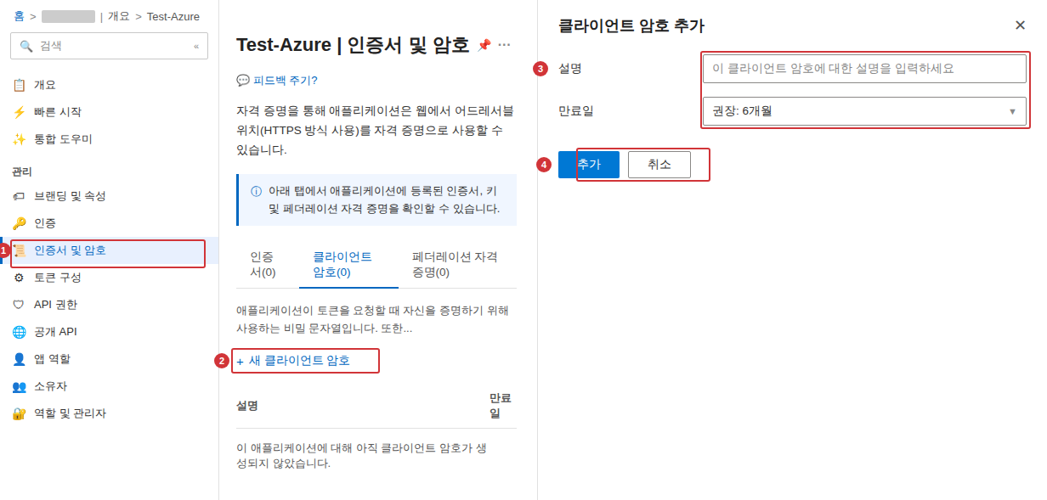Go to 브랜딩 및 속성

coord(109,196)
